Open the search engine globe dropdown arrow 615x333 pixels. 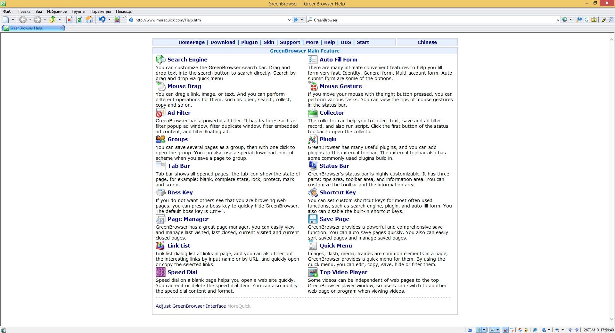[x=570, y=20]
